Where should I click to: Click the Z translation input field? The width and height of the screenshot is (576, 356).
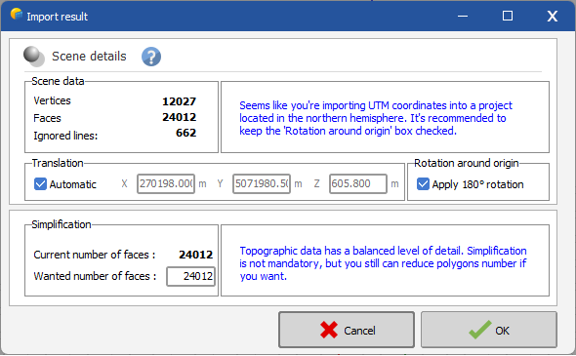point(357,183)
